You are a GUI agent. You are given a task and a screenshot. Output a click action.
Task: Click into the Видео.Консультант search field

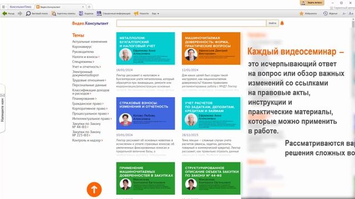[x=191, y=23]
